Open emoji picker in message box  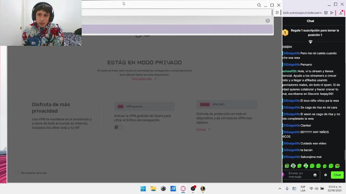(315, 175)
